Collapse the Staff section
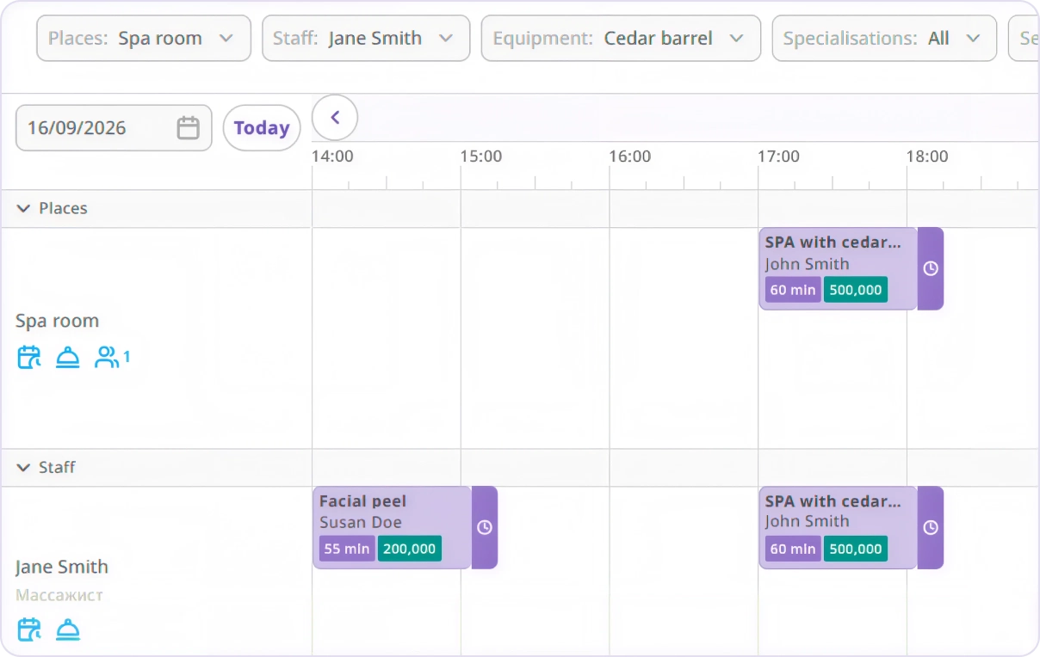1040x657 pixels. click(23, 467)
